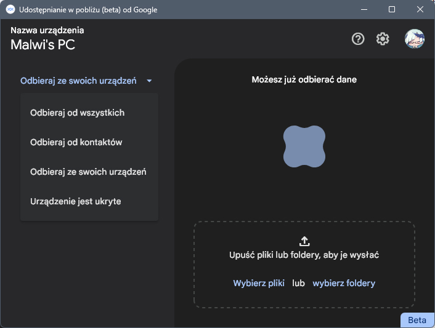The image size is (435, 328).
Task: Click the user profile avatar
Action: (x=415, y=39)
